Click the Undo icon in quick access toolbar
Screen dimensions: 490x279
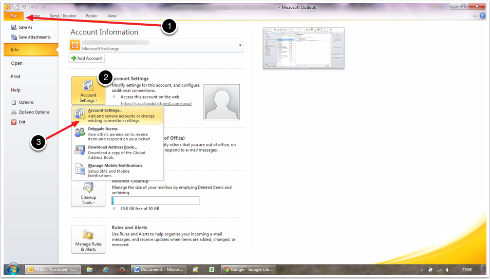24,7
